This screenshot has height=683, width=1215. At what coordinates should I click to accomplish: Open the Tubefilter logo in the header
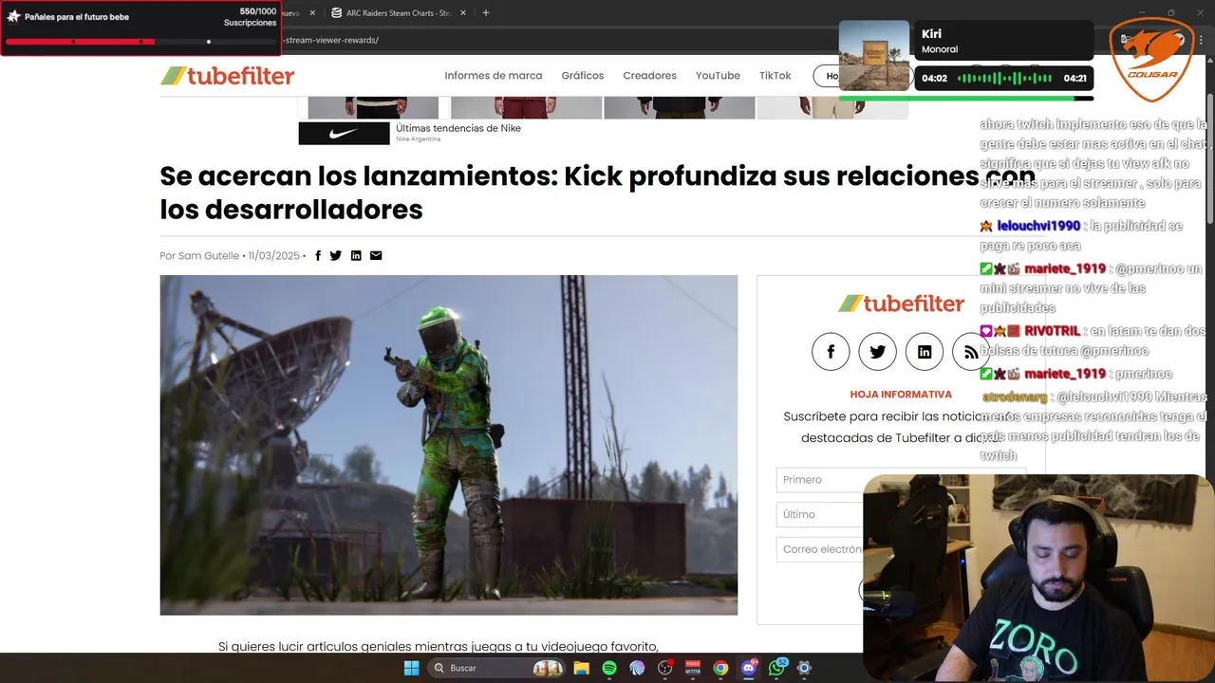click(227, 76)
